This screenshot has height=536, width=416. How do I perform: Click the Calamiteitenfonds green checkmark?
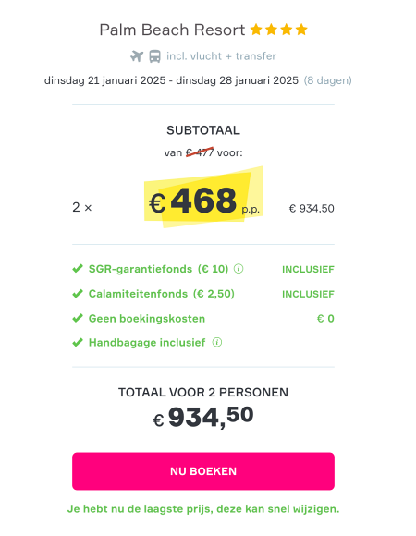pos(78,294)
